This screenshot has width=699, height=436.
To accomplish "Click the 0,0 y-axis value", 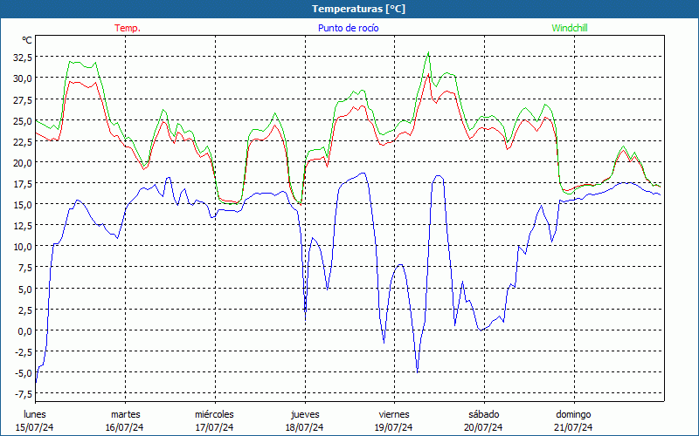I will coord(24,330).
